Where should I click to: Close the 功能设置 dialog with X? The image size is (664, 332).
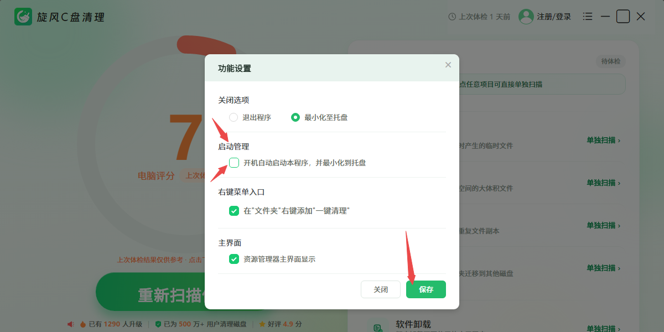pos(448,65)
